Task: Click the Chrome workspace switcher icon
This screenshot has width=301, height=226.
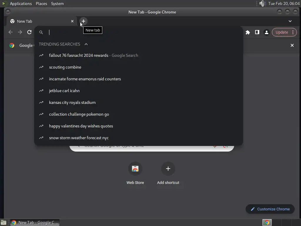Action: point(267,222)
